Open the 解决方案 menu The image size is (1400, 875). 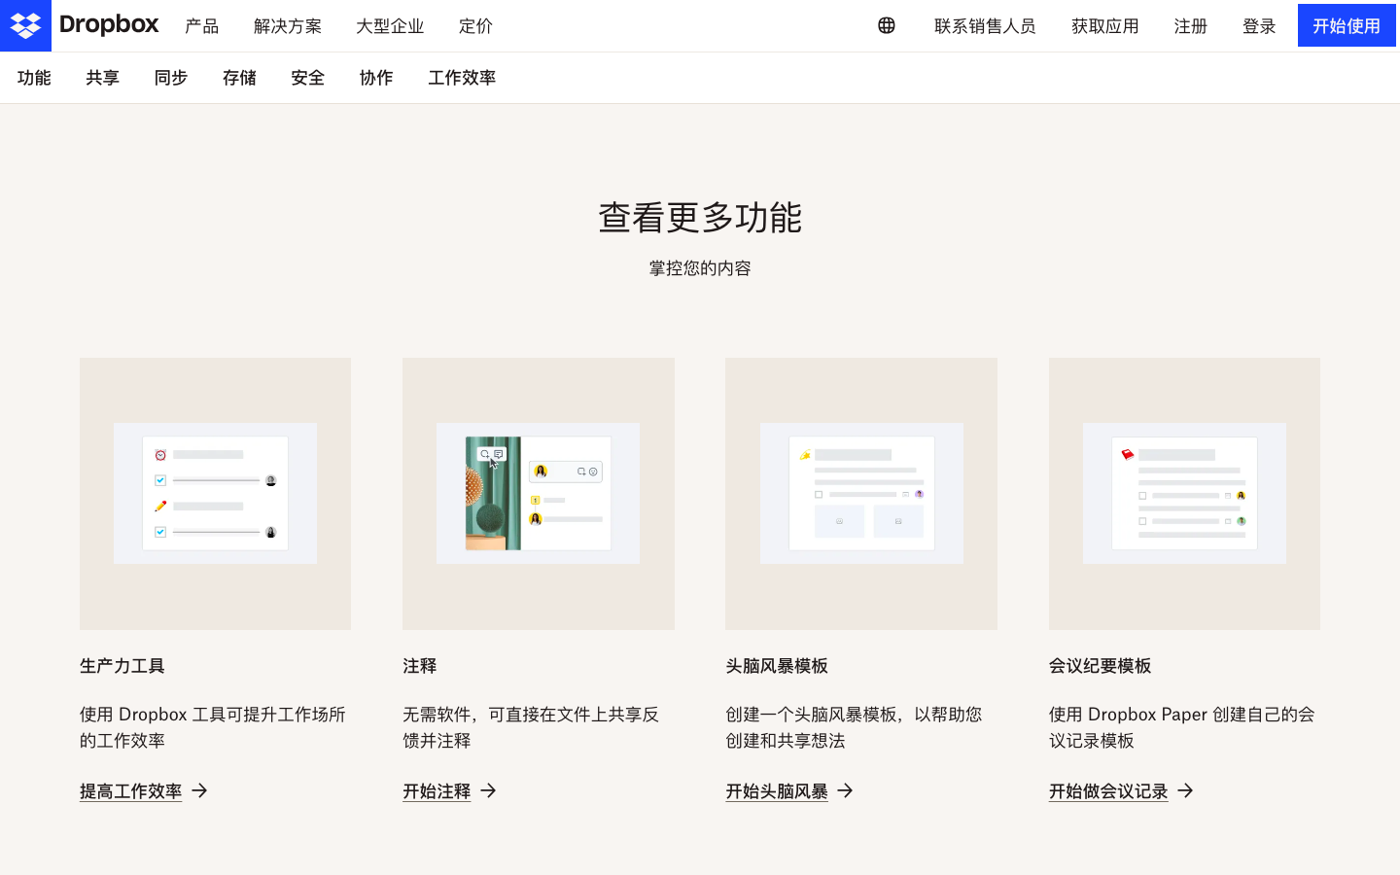click(288, 26)
